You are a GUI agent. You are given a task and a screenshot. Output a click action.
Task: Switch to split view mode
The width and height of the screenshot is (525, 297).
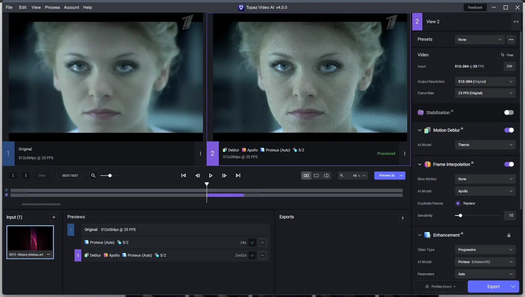point(327,176)
